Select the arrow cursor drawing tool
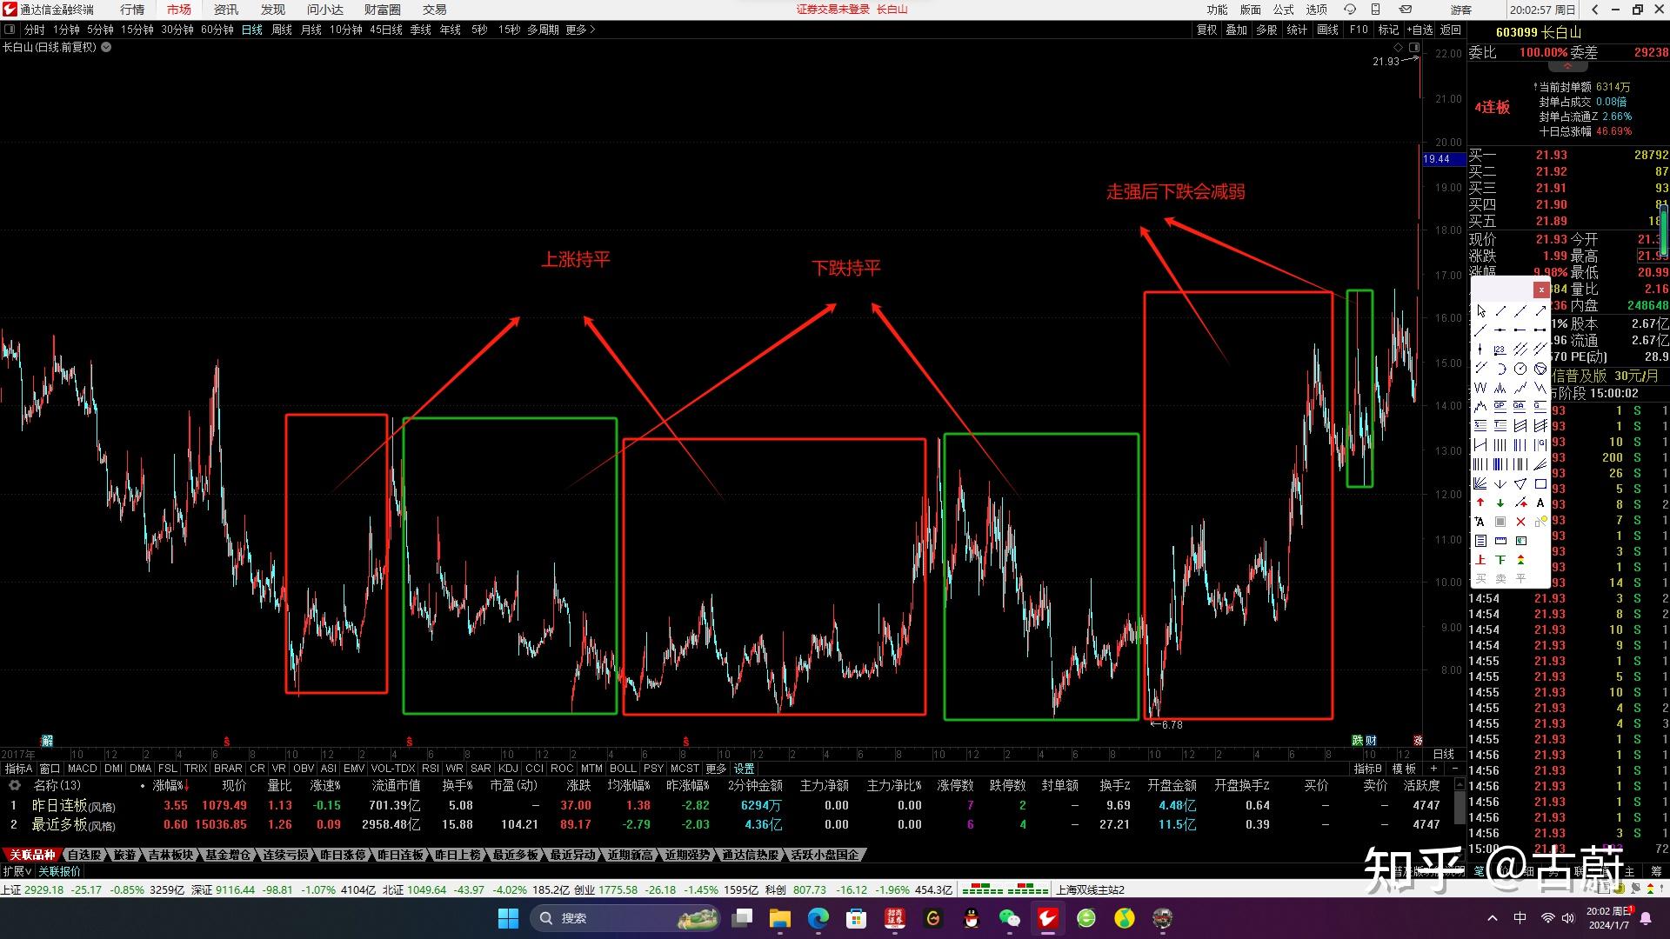 click(x=1480, y=311)
